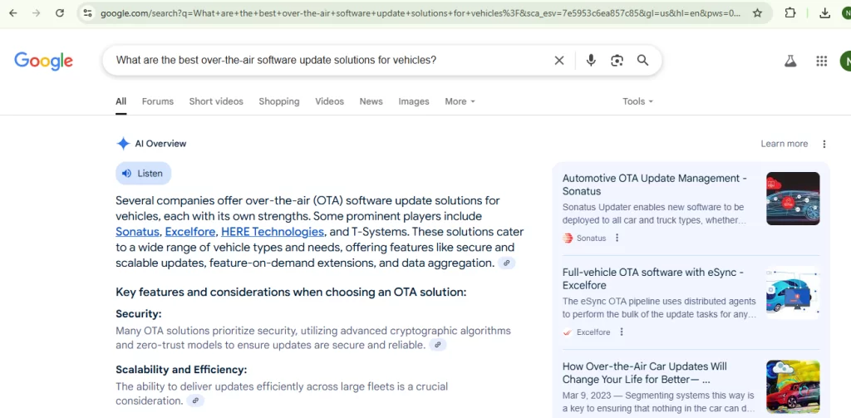This screenshot has width=851, height=418.
Task: Switch to News tab
Action: click(371, 101)
